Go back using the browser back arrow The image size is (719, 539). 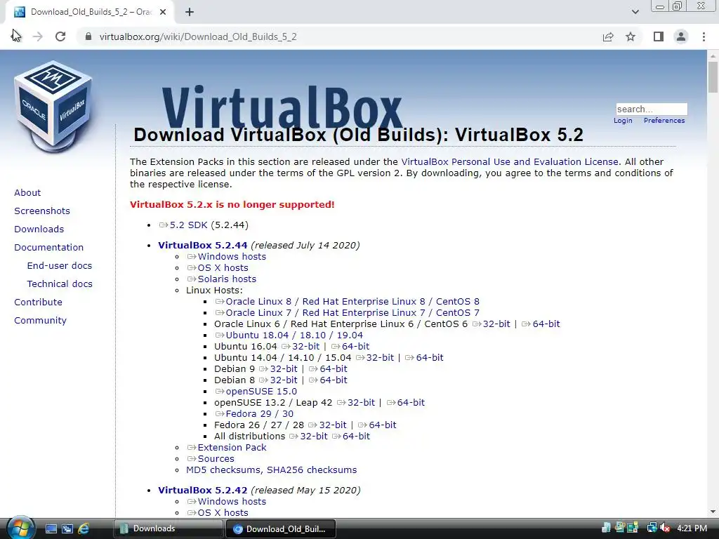pyautogui.click(x=16, y=36)
